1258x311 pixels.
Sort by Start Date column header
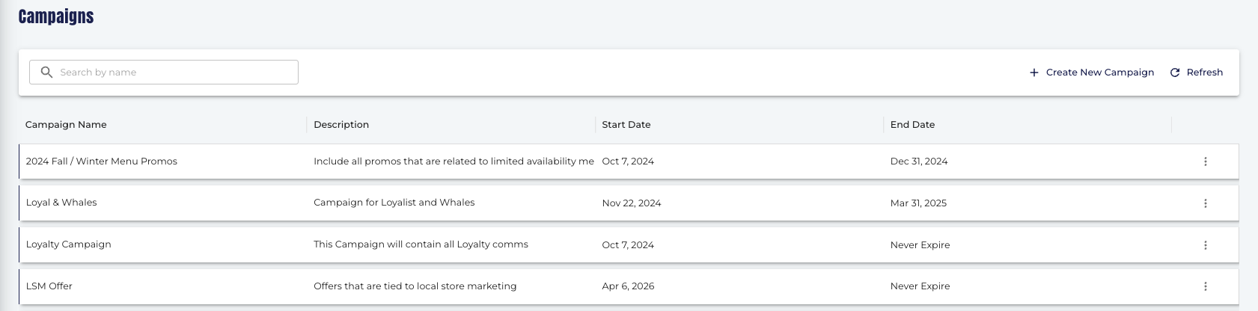pyautogui.click(x=626, y=125)
